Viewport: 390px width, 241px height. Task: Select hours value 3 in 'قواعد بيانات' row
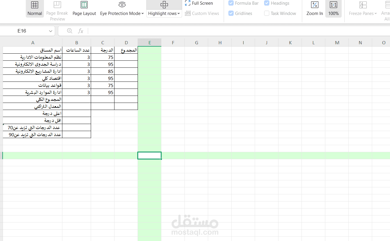[76, 85]
